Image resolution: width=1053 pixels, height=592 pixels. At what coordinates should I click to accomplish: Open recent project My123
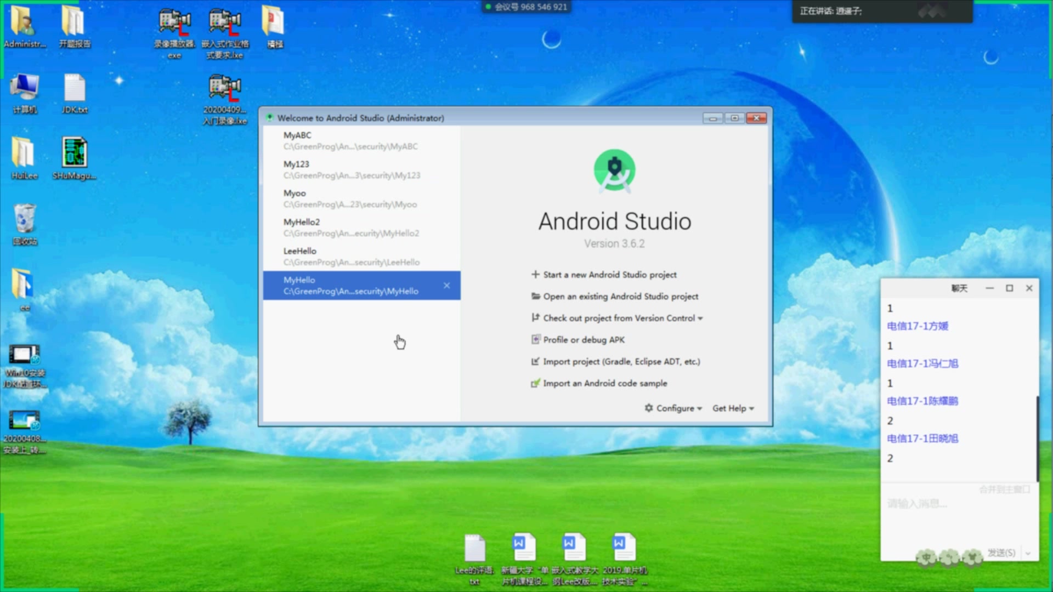[x=361, y=169]
